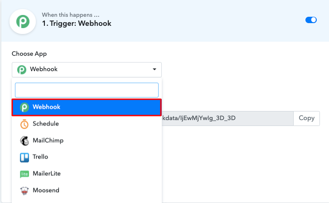This screenshot has width=329, height=203.
Task: Click the Moosend cow icon
Action: pyautogui.click(x=24, y=191)
